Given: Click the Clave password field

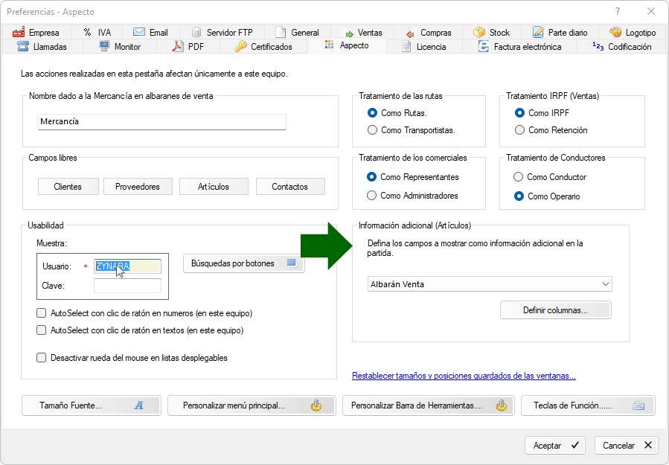Looking at the screenshot, I should 127,286.
